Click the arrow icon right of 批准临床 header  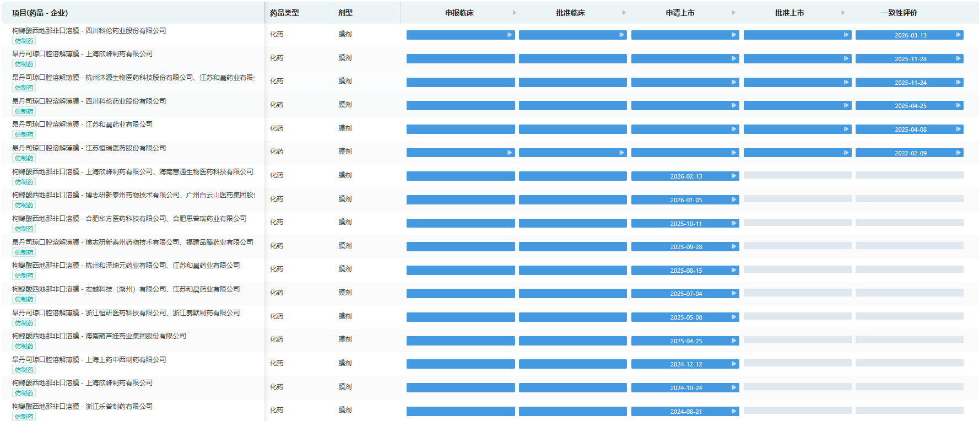(624, 13)
